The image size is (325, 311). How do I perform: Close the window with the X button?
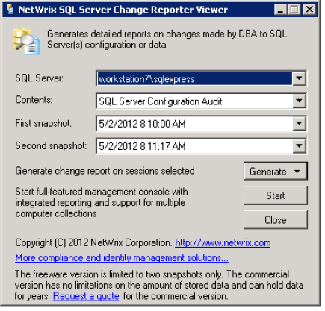[309, 10]
